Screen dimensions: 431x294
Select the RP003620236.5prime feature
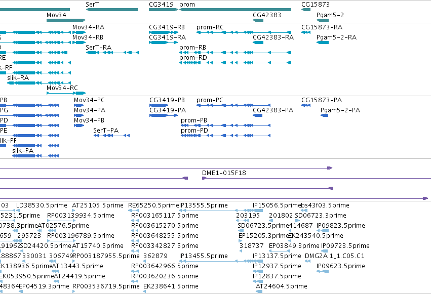tap(135, 281)
